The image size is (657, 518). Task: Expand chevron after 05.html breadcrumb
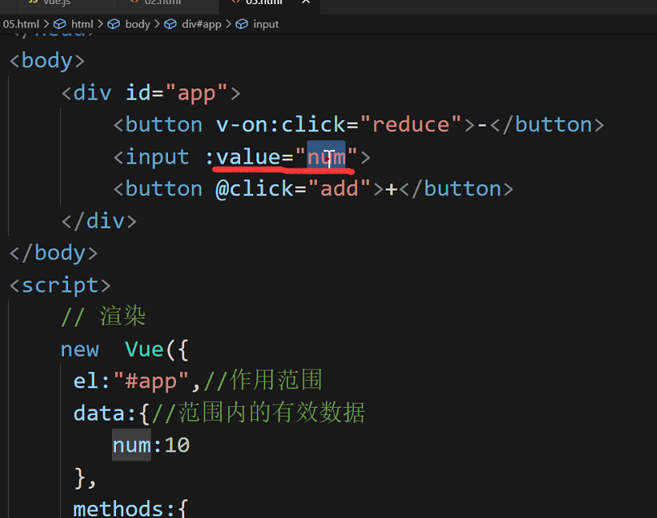(46, 24)
